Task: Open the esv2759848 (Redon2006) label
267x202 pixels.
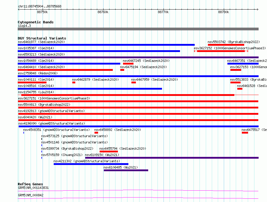Action: coord(38,73)
